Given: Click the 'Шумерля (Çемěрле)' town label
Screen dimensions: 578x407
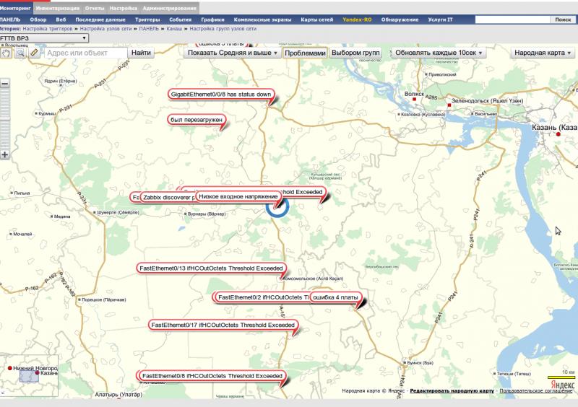Looking at the screenshot, I should (118, 213).
